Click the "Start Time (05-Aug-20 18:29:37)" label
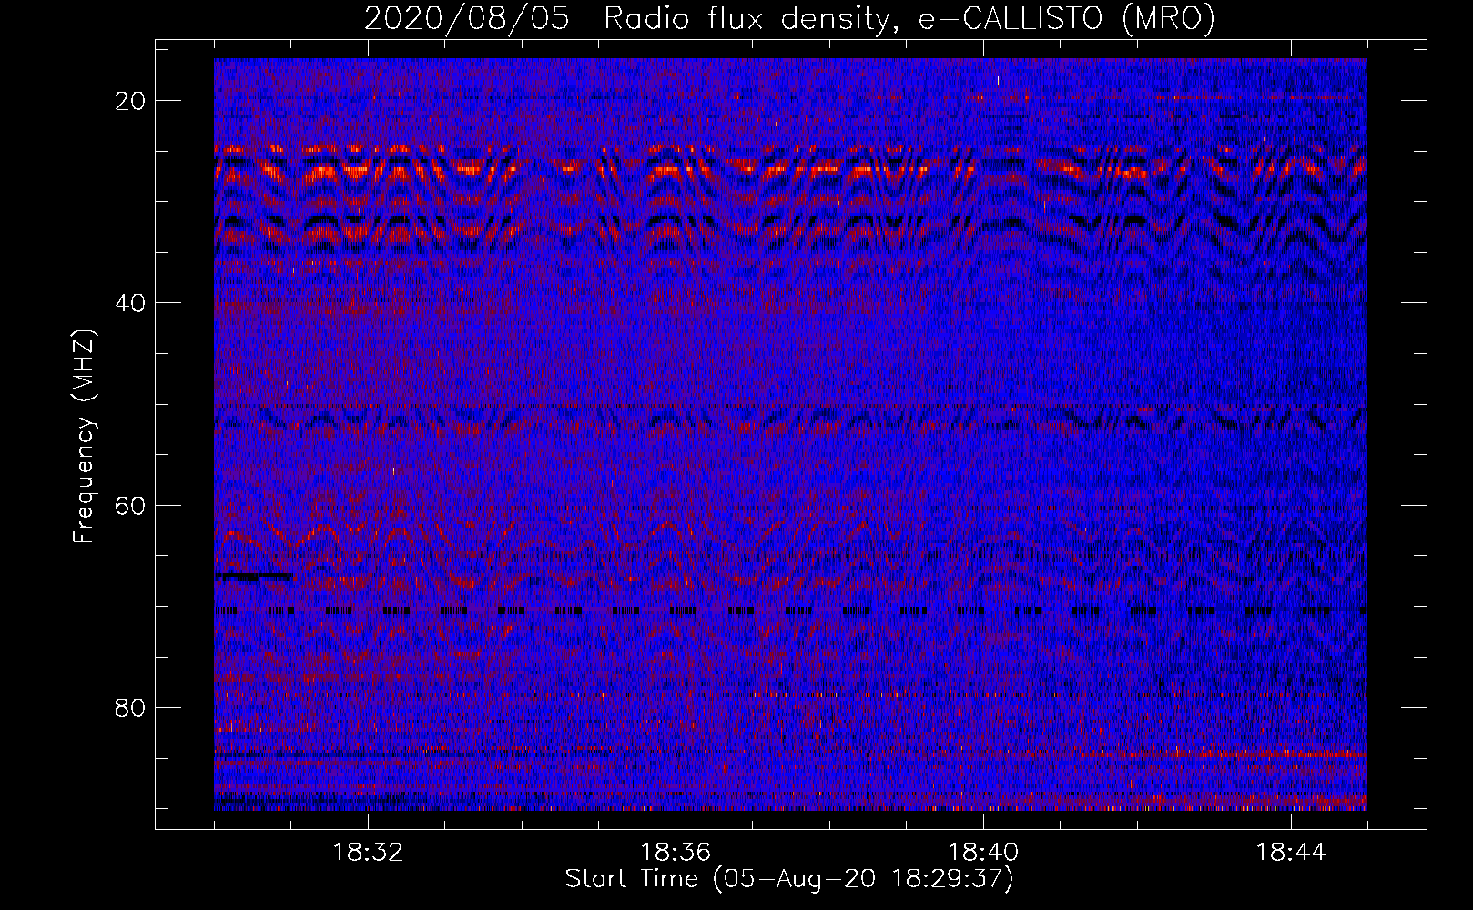The image size is (1473, 910). 789,879
